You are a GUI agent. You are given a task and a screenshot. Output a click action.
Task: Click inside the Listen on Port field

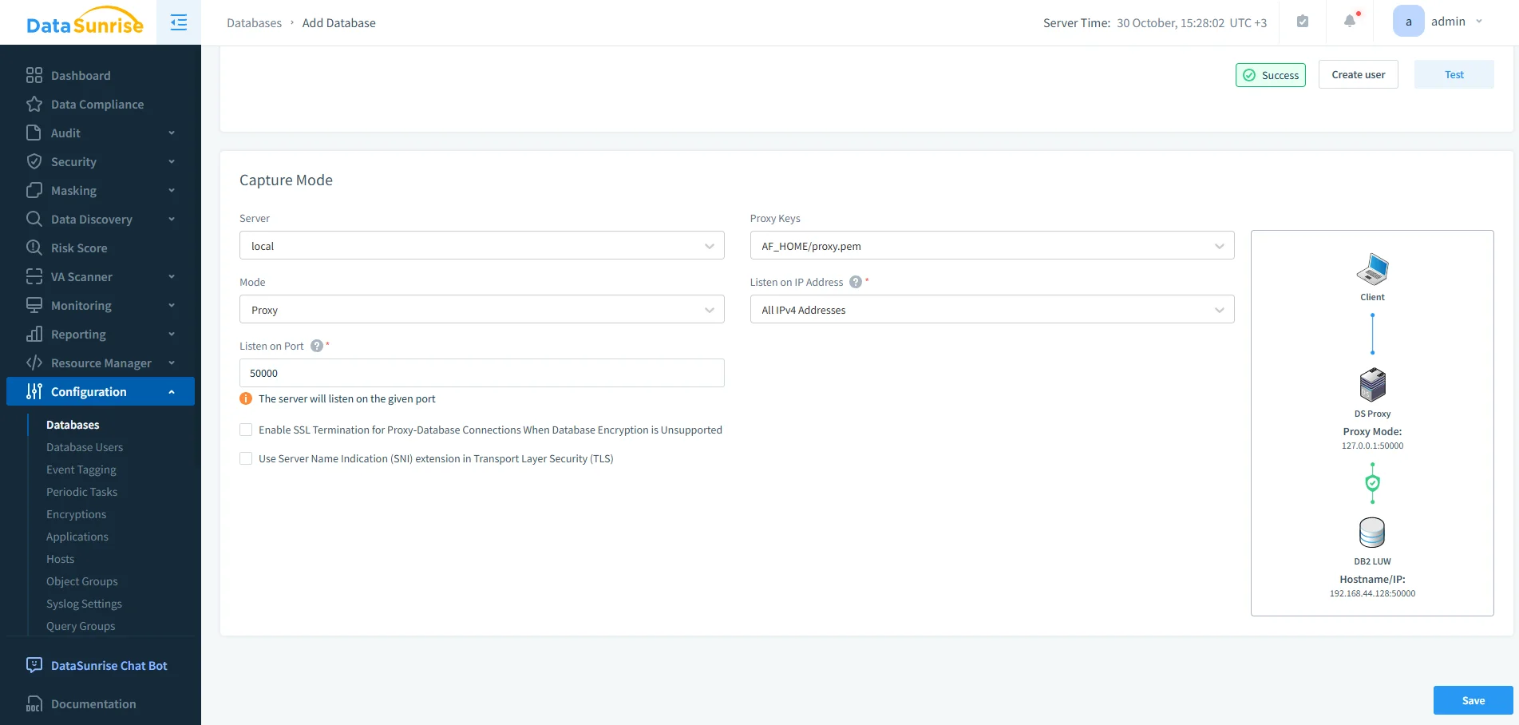click(481, 373)
